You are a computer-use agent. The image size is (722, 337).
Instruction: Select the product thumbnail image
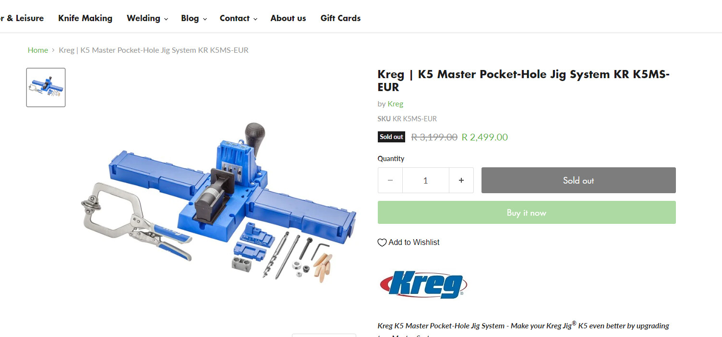(46, 87)
